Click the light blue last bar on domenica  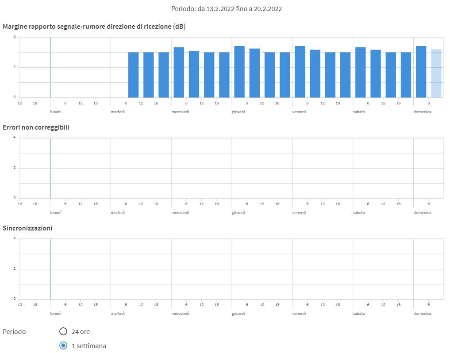point(436,73)
